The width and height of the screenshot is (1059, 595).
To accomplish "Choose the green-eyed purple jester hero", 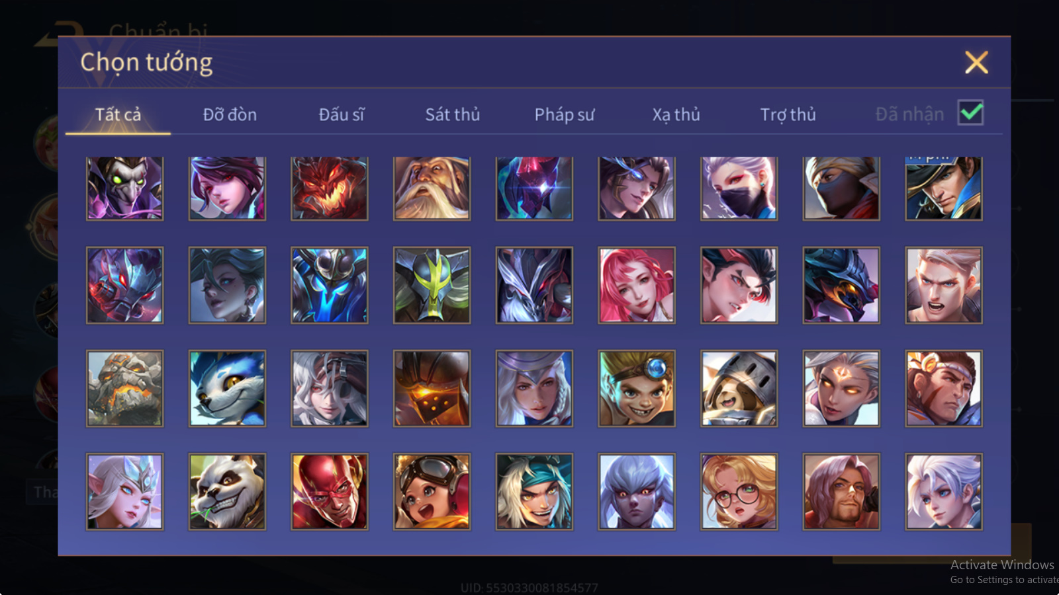I will pyautogui.click(x=124, y=188).
